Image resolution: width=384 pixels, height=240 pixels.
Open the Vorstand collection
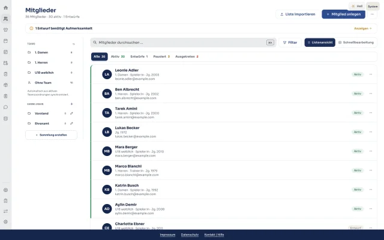[41, 113]
